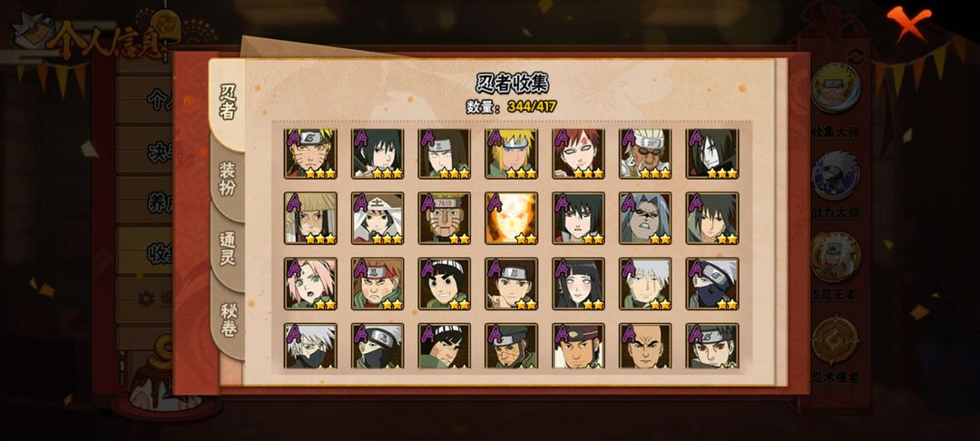This screenshot has width=980, height=441.
Task: Select Rock Lee portrait with bowl cut
Action: pyautogui.click(x=445, y=284)
